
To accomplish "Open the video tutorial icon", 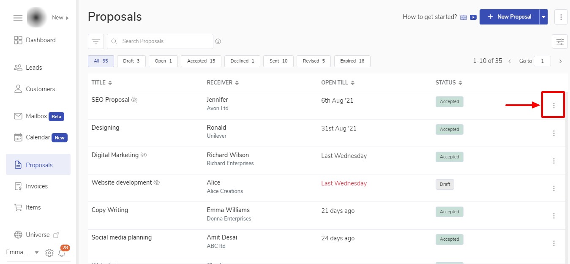I will 473,17.
